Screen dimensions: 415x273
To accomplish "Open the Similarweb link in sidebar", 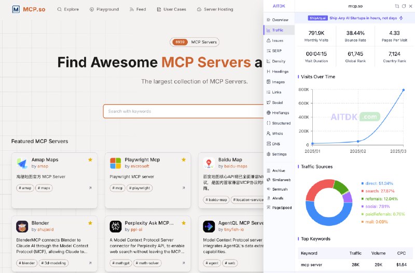I will coord(279,180).
